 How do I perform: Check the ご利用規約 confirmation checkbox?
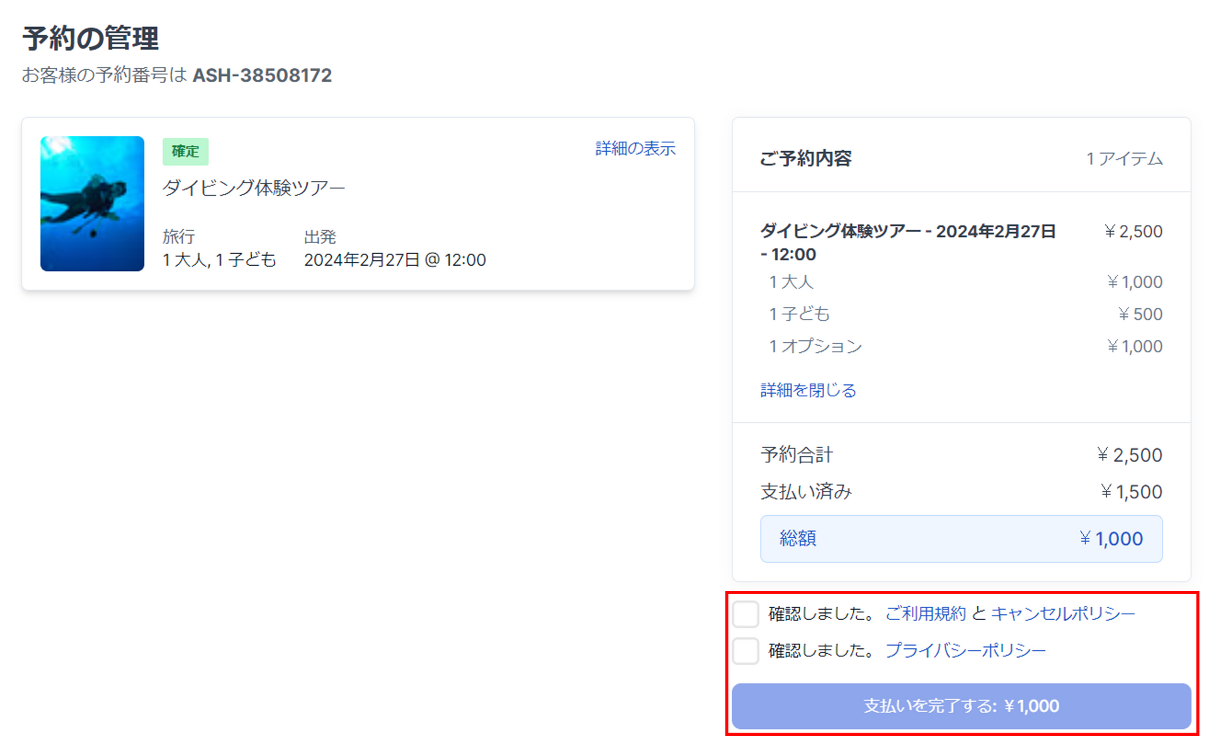746,614
